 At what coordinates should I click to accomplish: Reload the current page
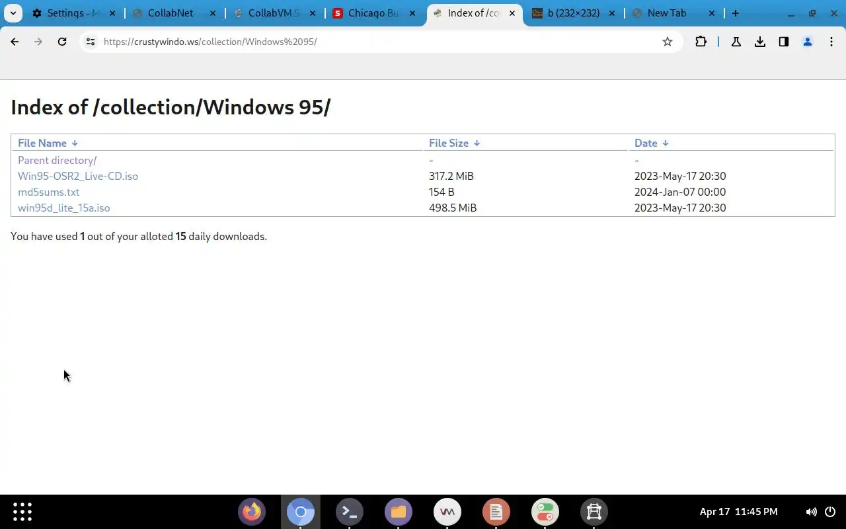coord(62,42)
